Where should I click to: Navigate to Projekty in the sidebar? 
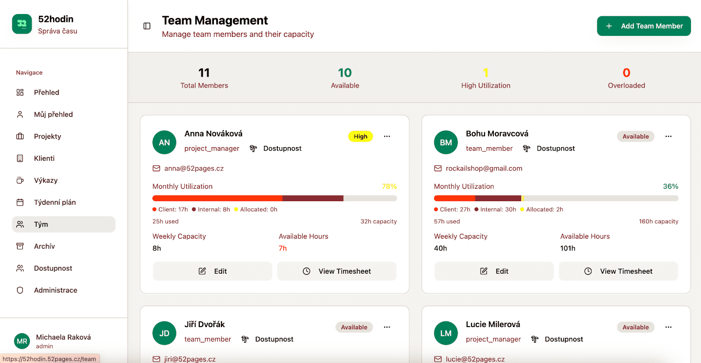47,136
